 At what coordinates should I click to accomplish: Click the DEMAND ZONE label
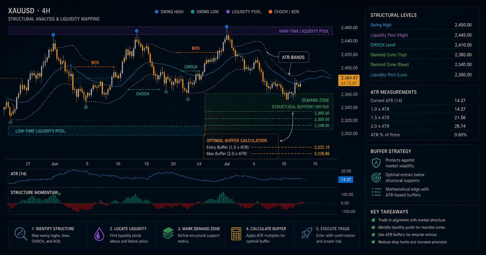[315, 100]
